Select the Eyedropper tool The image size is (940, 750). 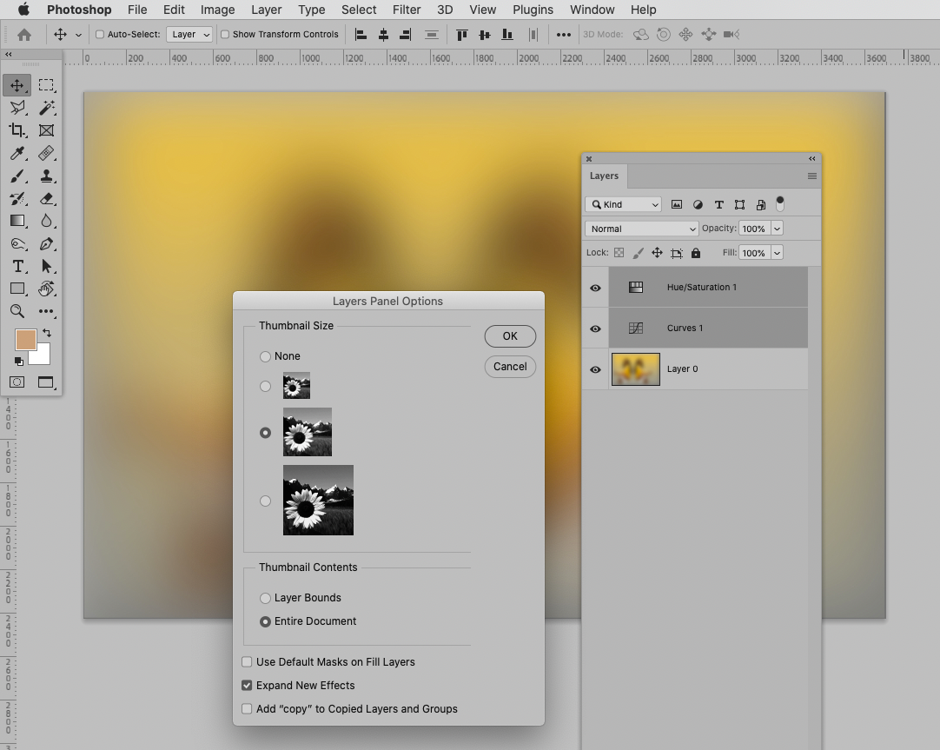[18, 153]
